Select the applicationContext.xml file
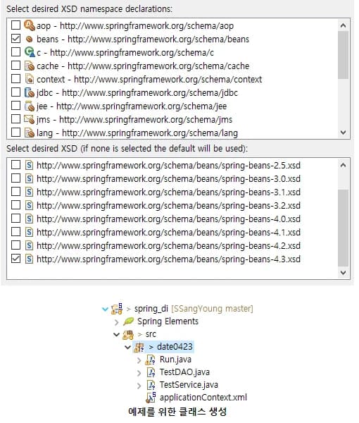The height and width of the screenshot is (423, 359). pos(203,398)
